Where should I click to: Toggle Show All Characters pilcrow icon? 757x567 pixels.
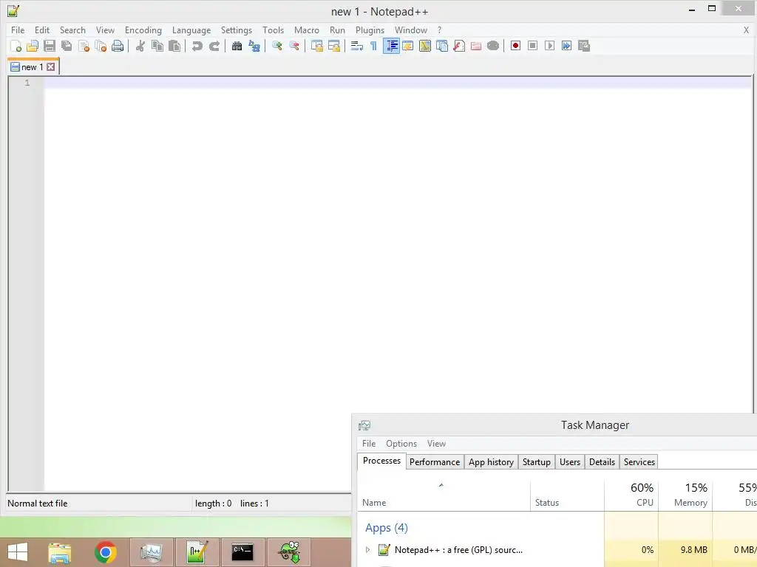tap(373, 46)
